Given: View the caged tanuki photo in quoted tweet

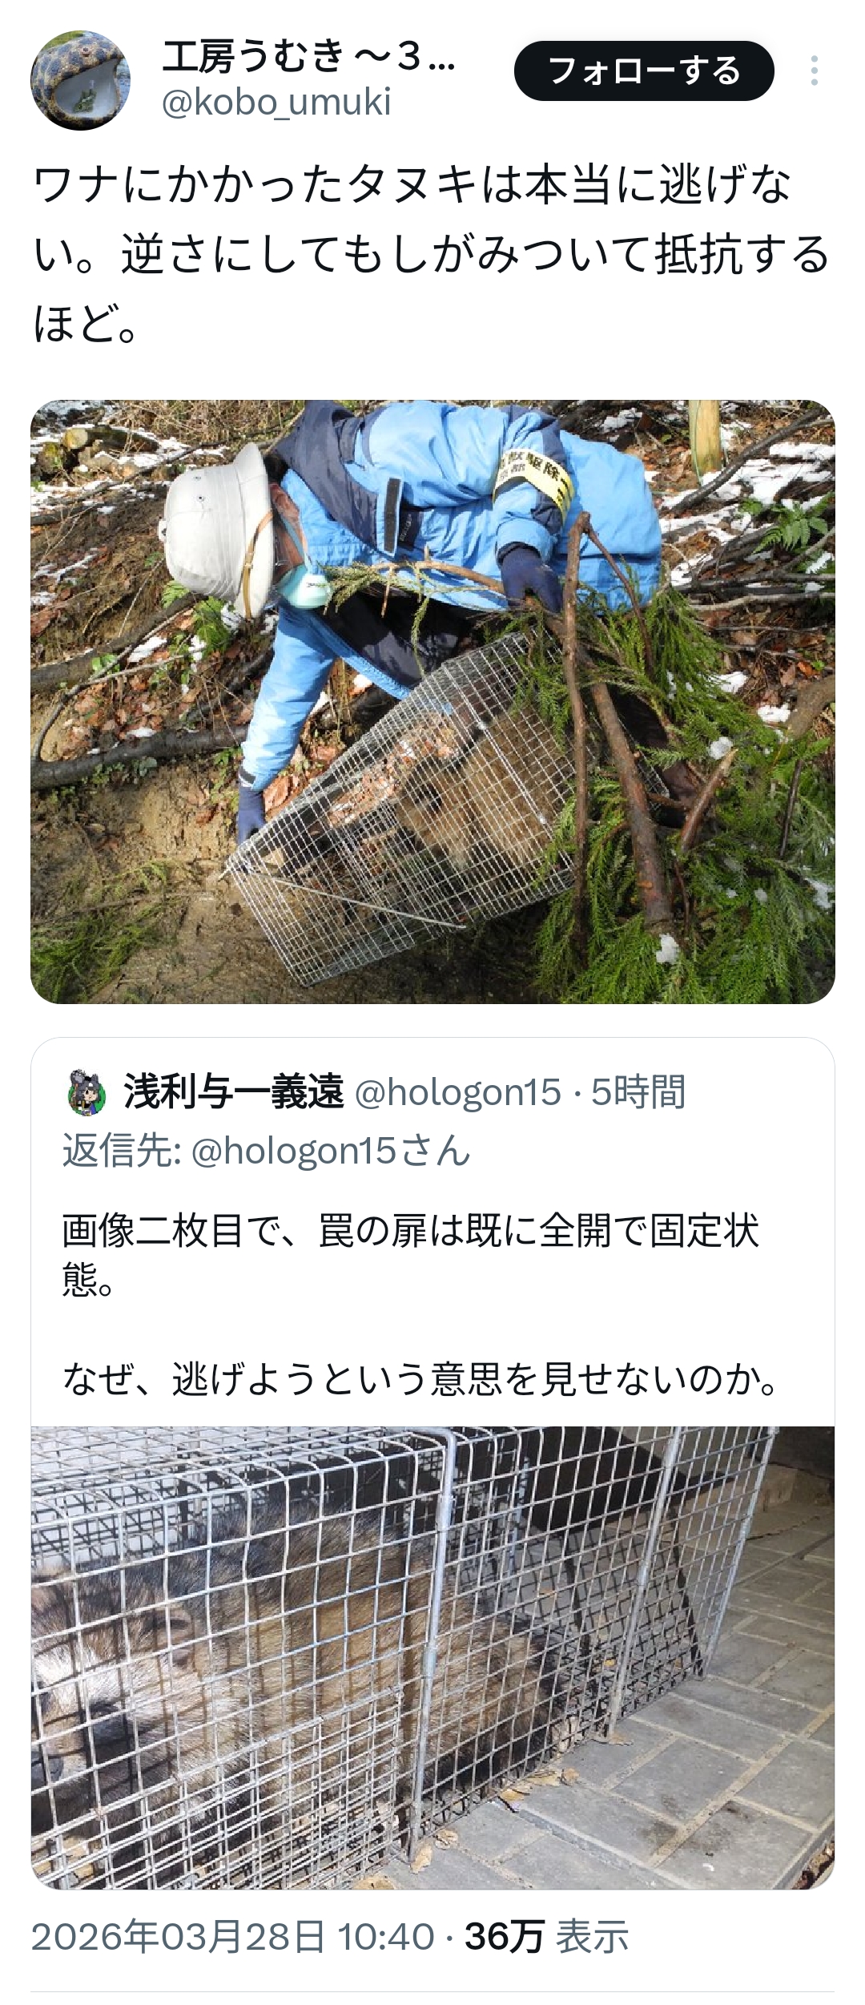Looking at the screenshot, I should pos(432,1659).
